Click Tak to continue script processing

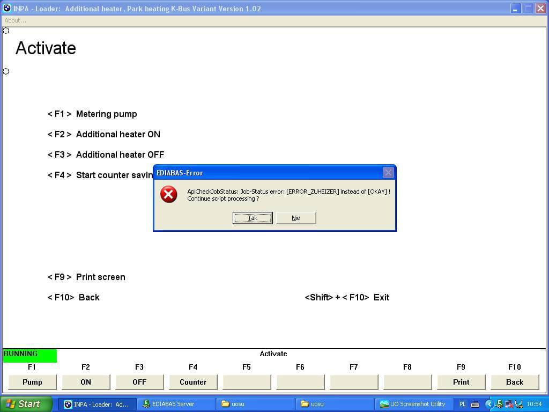pyautogui.click(x=253, y=218)
